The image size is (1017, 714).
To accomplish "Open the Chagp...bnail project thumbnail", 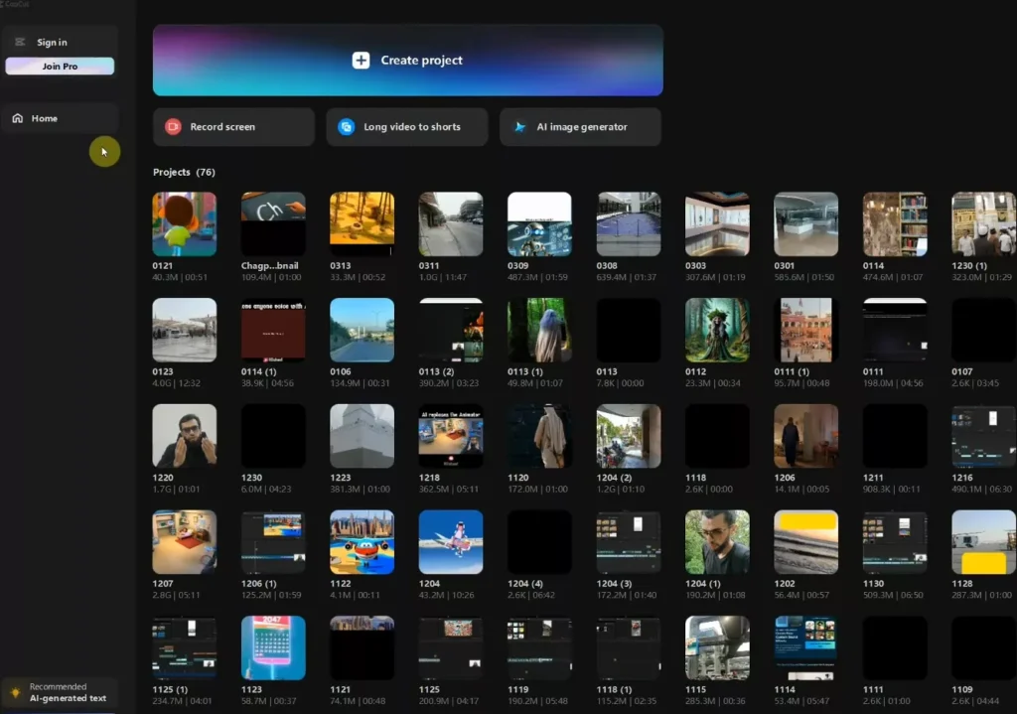I will [x=273, y=223].
